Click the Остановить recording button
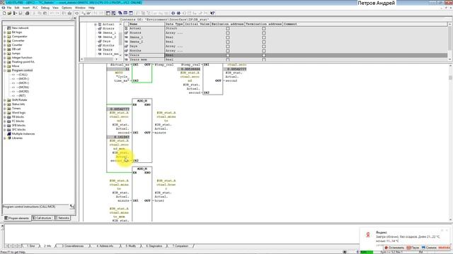Screen dimensions: 453x254 click(x=394, y=248)
